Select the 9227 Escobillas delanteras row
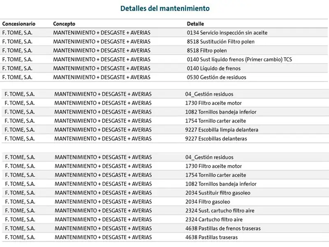 165,139
